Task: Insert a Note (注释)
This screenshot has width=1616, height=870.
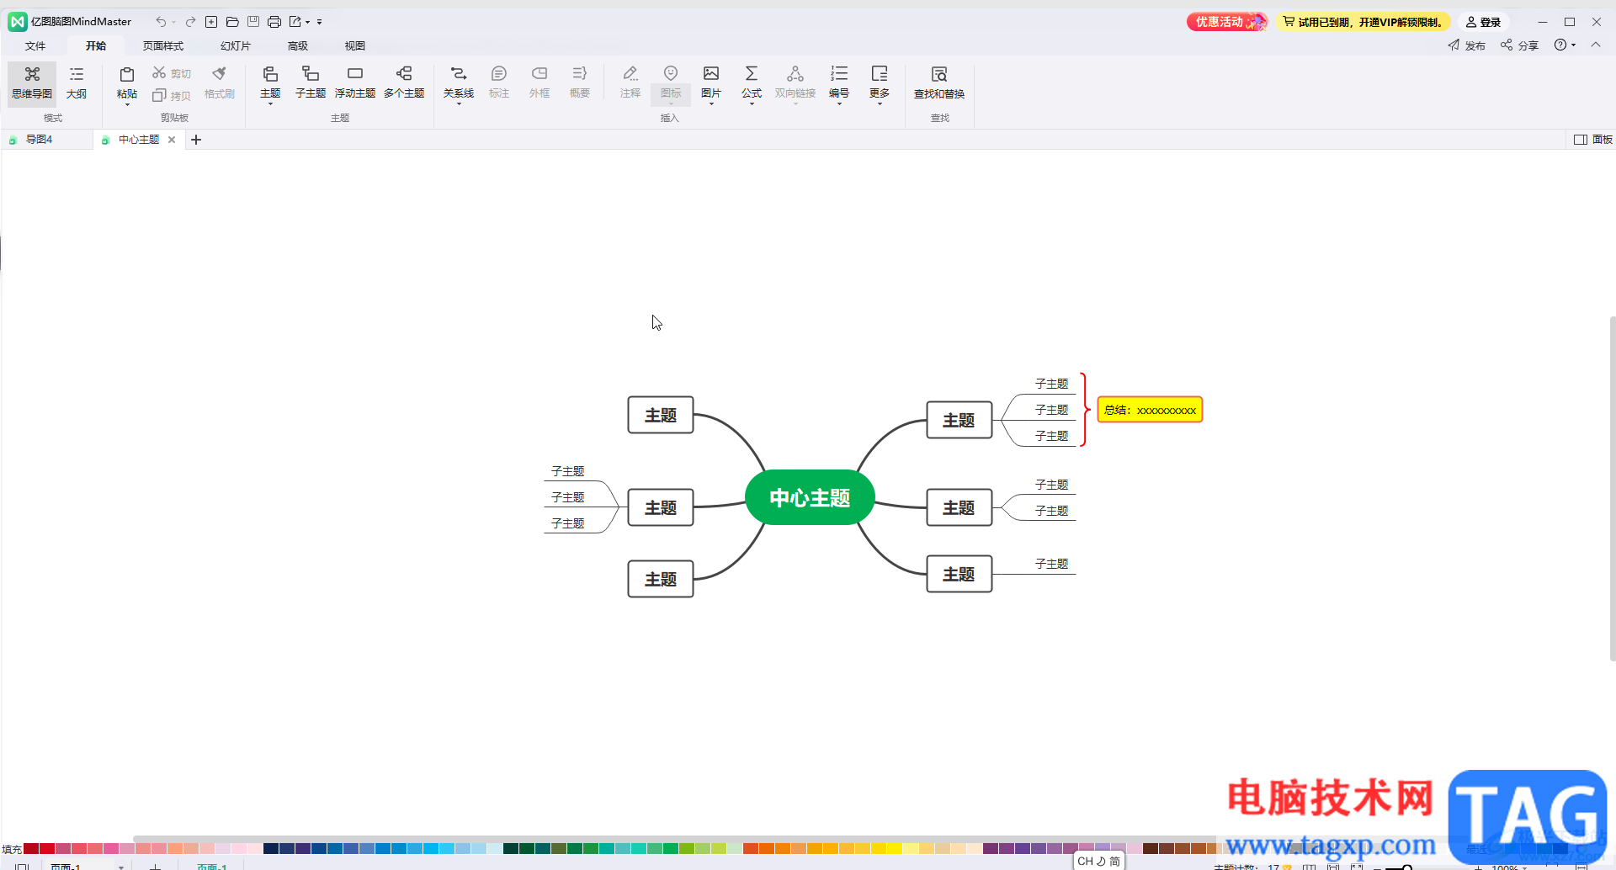Action: tap(630, 82)
